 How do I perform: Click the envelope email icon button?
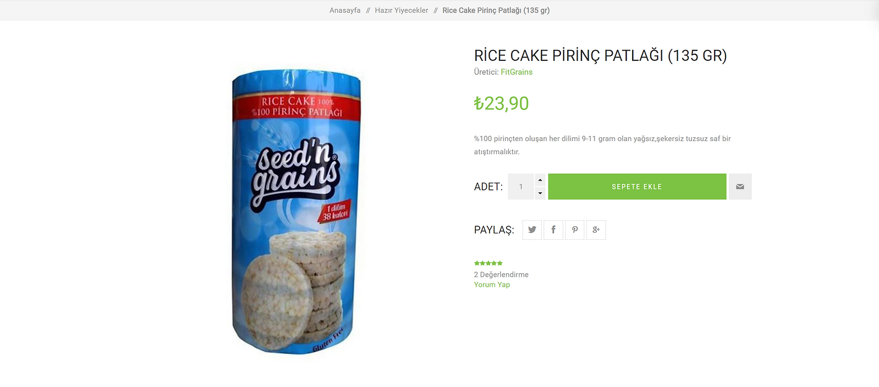point(740,187)
